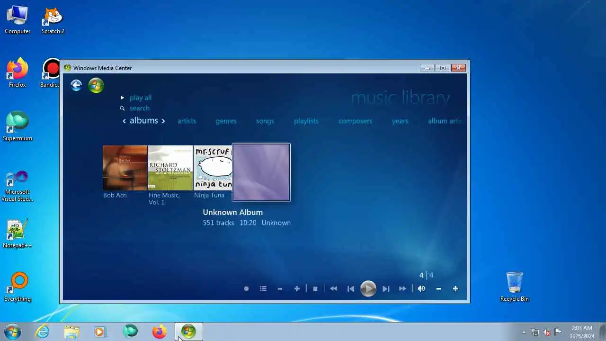Fast forward using the double right arrow
Viewport: 606px width, 341px height.
(x=402, y=288)
